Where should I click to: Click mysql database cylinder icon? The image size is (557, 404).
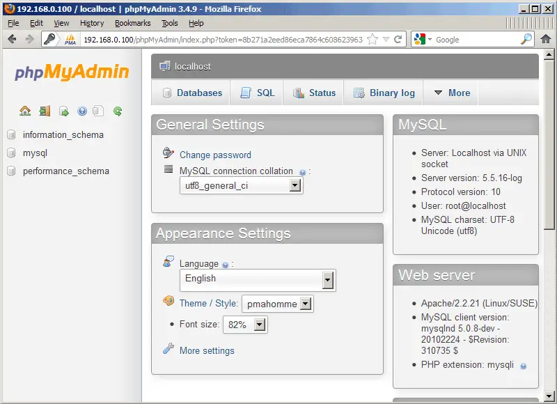click(11, 153)
